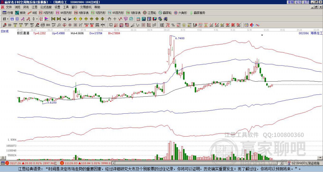This screenshot has height=172, width=323.
Task: Open the 交易委托 menu
Action: [86, 7]
